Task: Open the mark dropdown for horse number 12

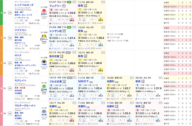Action: tap(10, 13)
